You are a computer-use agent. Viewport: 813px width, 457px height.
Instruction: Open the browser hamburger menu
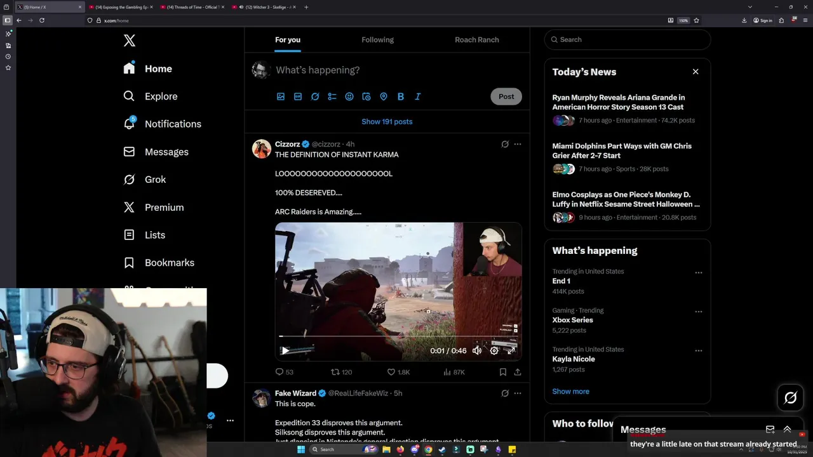pos(805,20)
